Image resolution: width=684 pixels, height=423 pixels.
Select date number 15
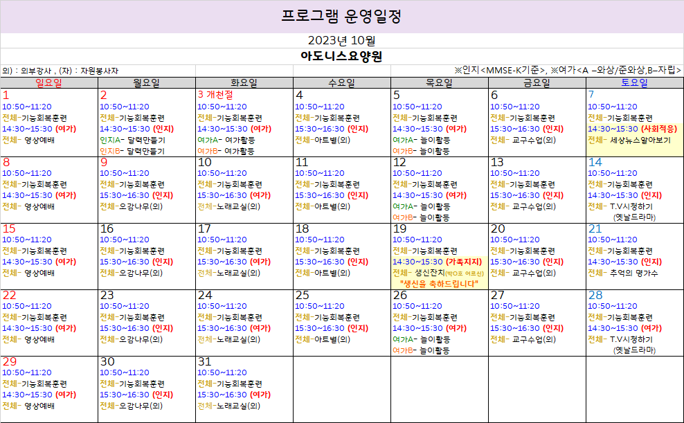pyautogui.click(x=9, y=229)
